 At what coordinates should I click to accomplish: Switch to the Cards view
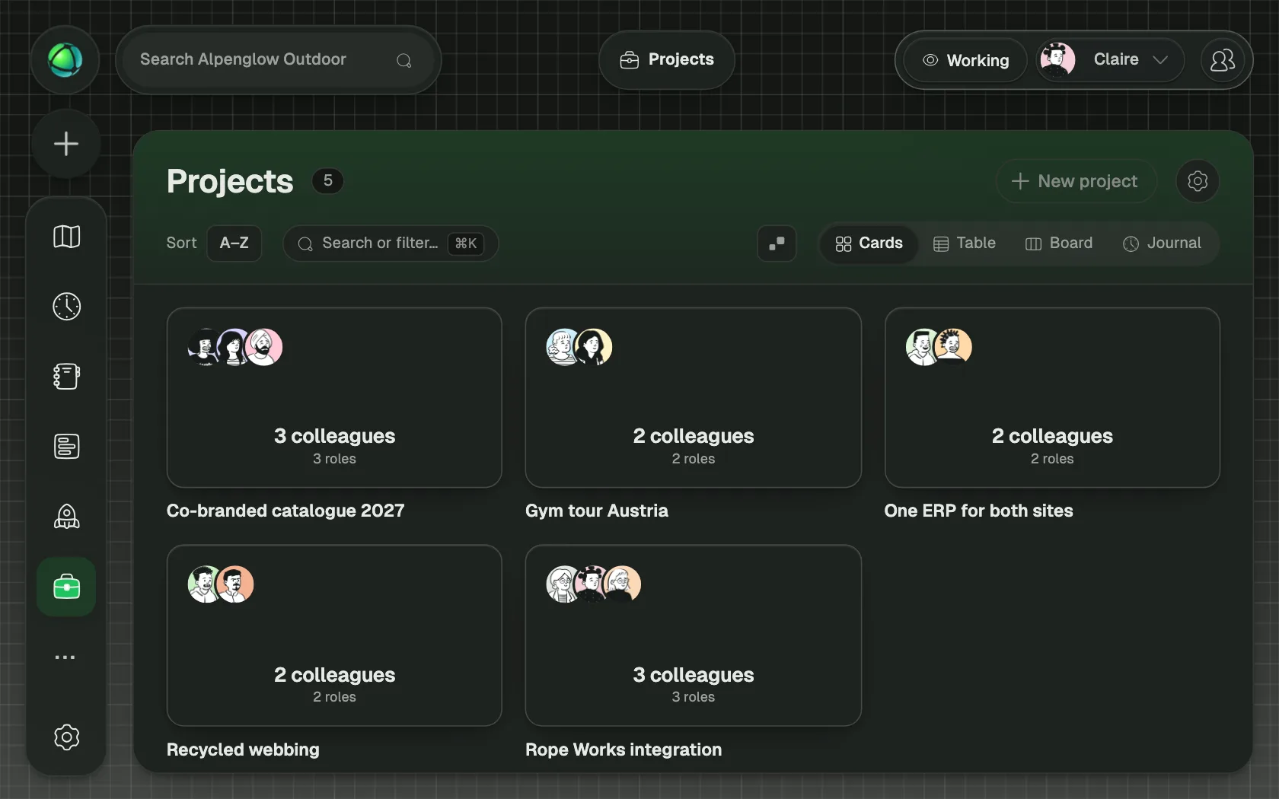pyautogui.click(x=869, y=244)
